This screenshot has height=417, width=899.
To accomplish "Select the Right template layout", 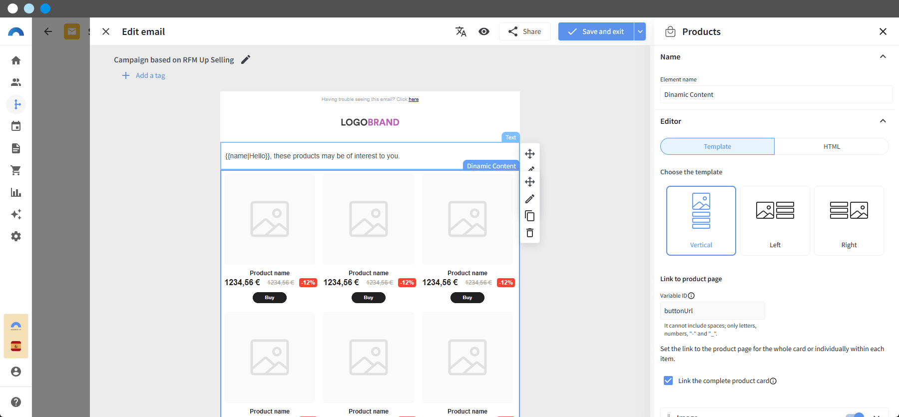I will [849, 221].
